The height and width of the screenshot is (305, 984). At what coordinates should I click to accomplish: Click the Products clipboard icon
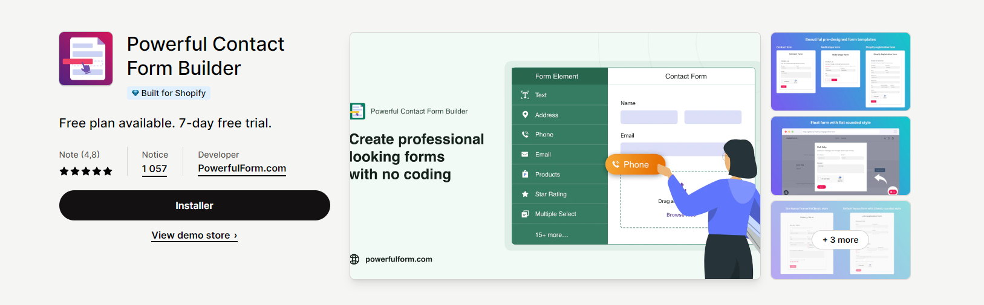525,175
